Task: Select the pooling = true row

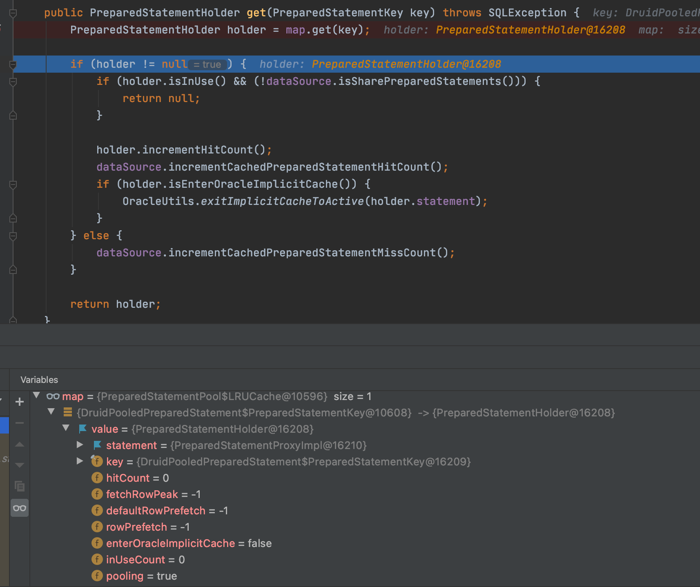Action: (365, 576)
